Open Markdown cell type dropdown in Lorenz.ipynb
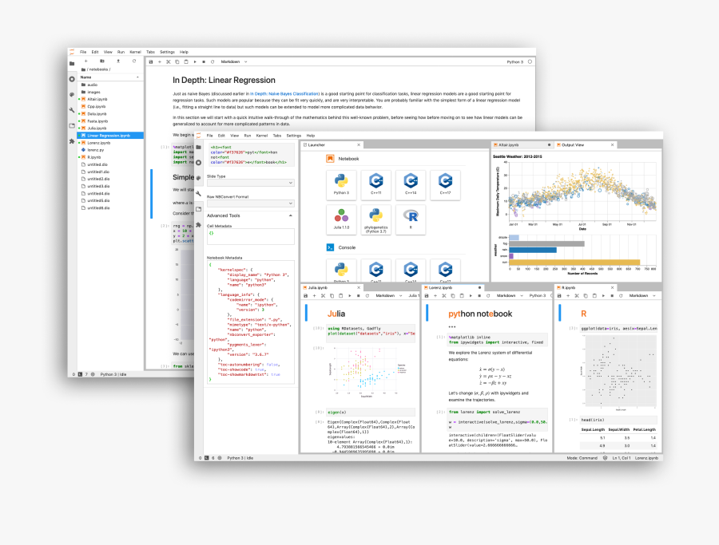Viewport: 719px width, 545px height. point(510,296)
